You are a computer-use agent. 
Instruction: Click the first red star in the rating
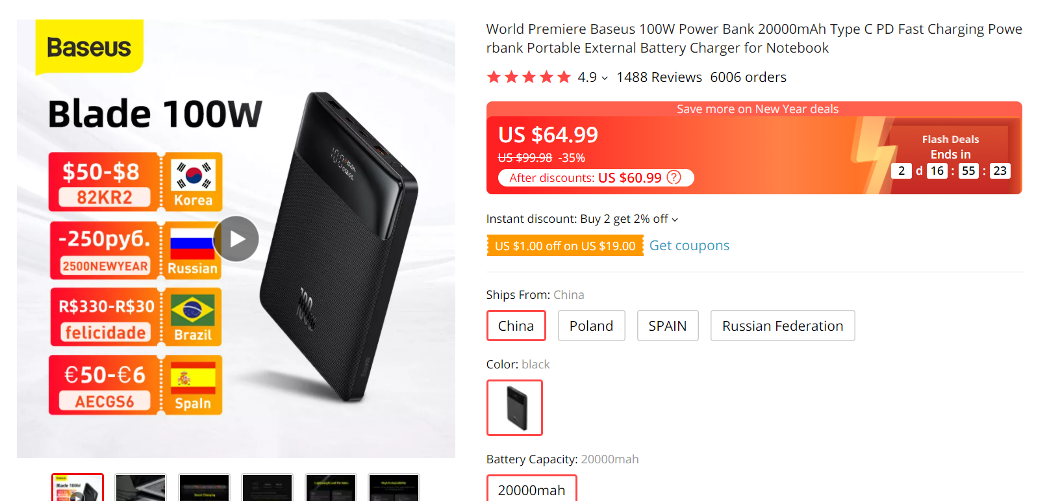pyautogui.click(x=494, y=77)
